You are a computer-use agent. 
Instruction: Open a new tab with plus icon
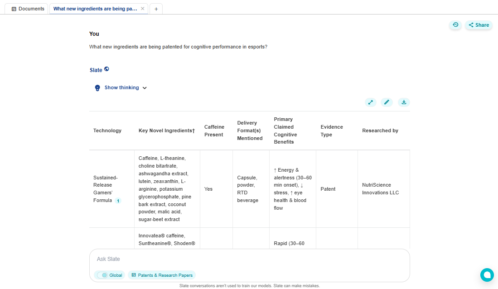[156, 9]
